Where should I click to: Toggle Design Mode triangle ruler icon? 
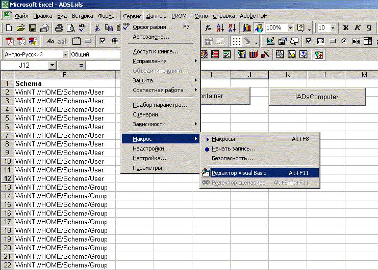270,41
